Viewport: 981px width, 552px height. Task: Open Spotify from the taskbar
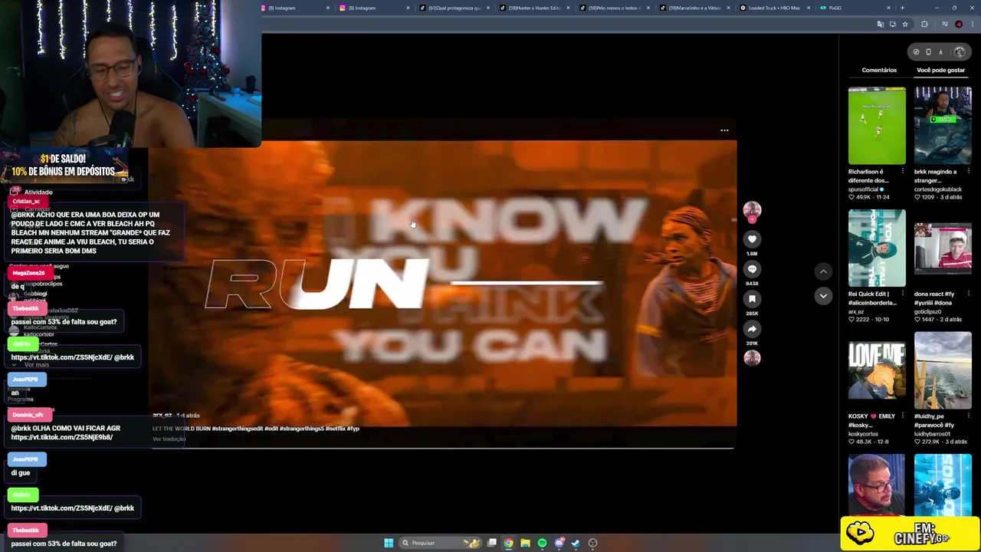[542, 543]
